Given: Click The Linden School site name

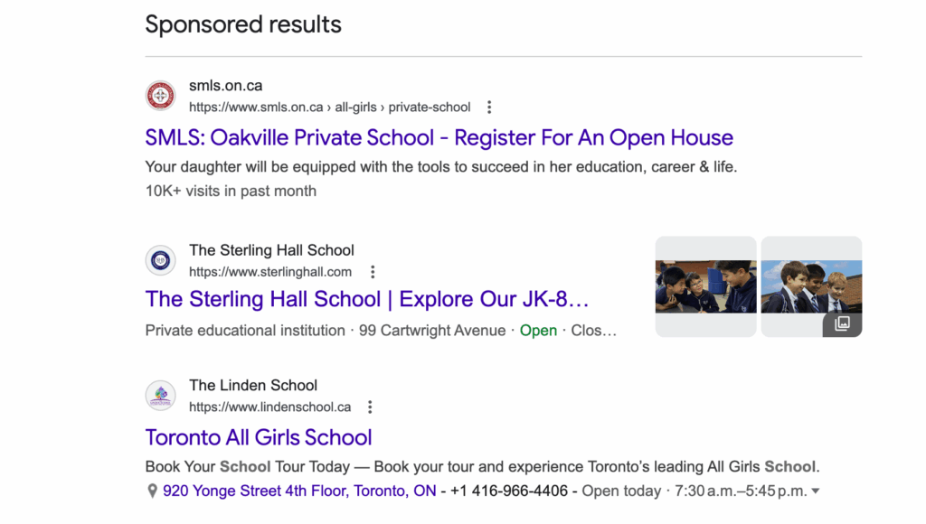Looking at the screenshot, I should tap(253, 386).
